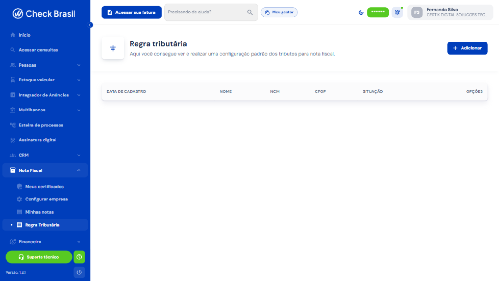The width and height of the screenshot is (499, 281).
Task: Expand the CRM menu chevron
Action: click(79, 155)
